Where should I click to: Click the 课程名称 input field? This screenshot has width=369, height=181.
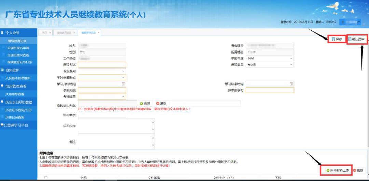[102, 65]
